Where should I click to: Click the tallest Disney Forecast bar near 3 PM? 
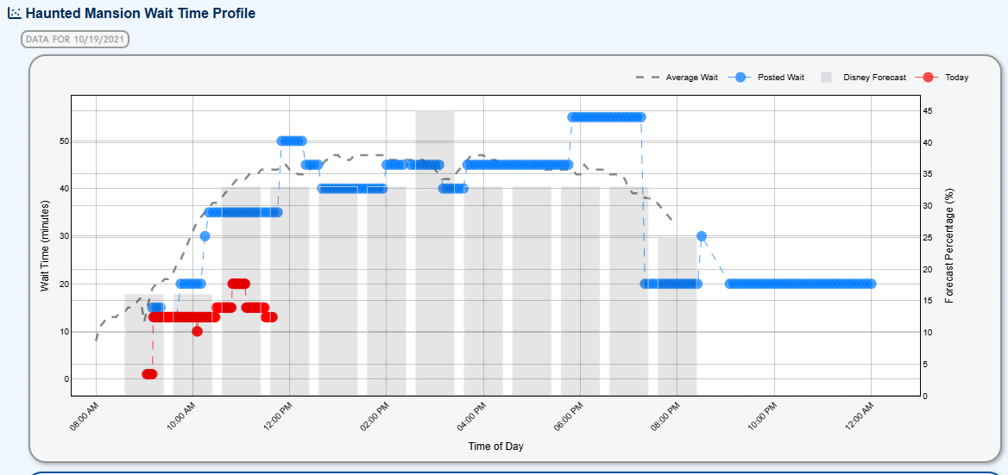tap(435, 253)
